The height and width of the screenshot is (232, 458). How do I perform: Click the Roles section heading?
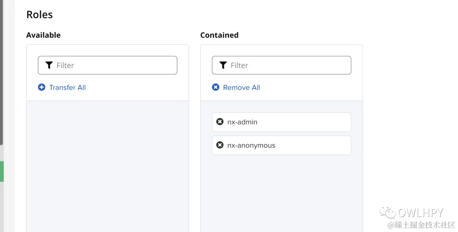(39, 14)
